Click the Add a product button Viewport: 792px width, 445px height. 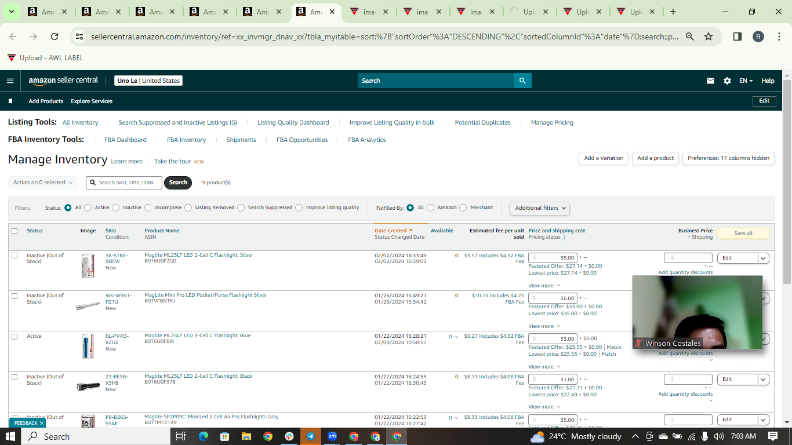tap(656, 158)
